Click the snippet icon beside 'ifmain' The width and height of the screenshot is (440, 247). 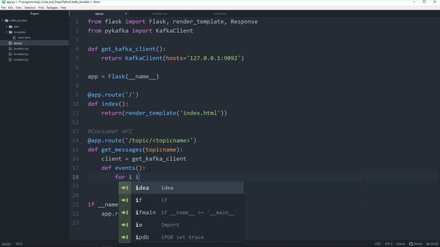pyautogui.click(x=124, y=212)
